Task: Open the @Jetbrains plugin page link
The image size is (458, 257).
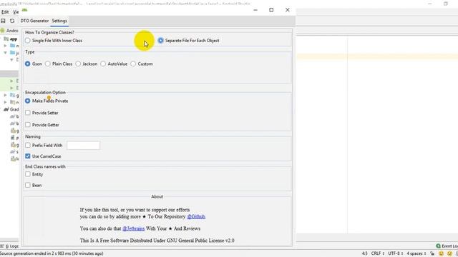Action: (134, 228)
